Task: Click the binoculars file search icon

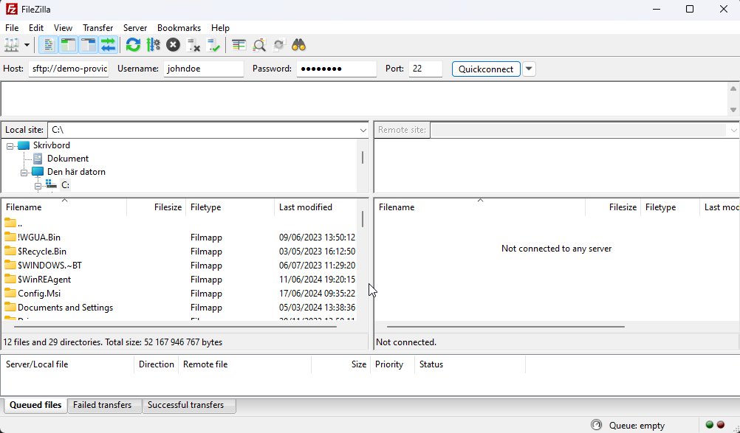Action: 298,45
